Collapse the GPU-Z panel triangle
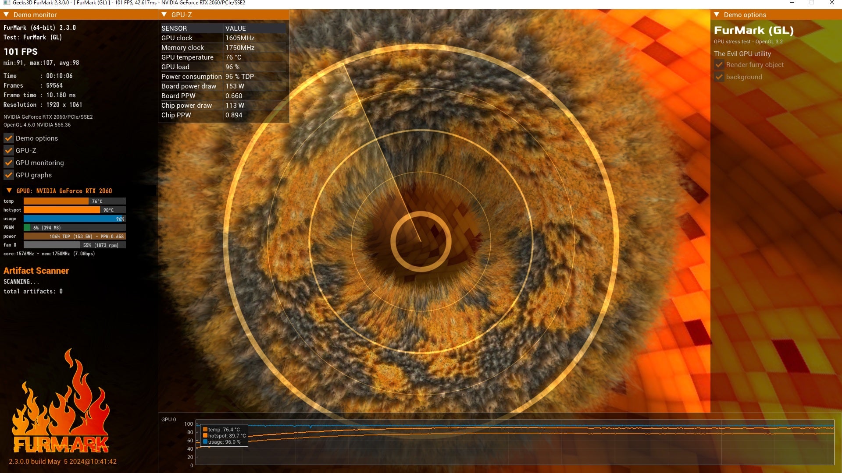The width and height of the screenshot is (842, 473). pos(164,14)
